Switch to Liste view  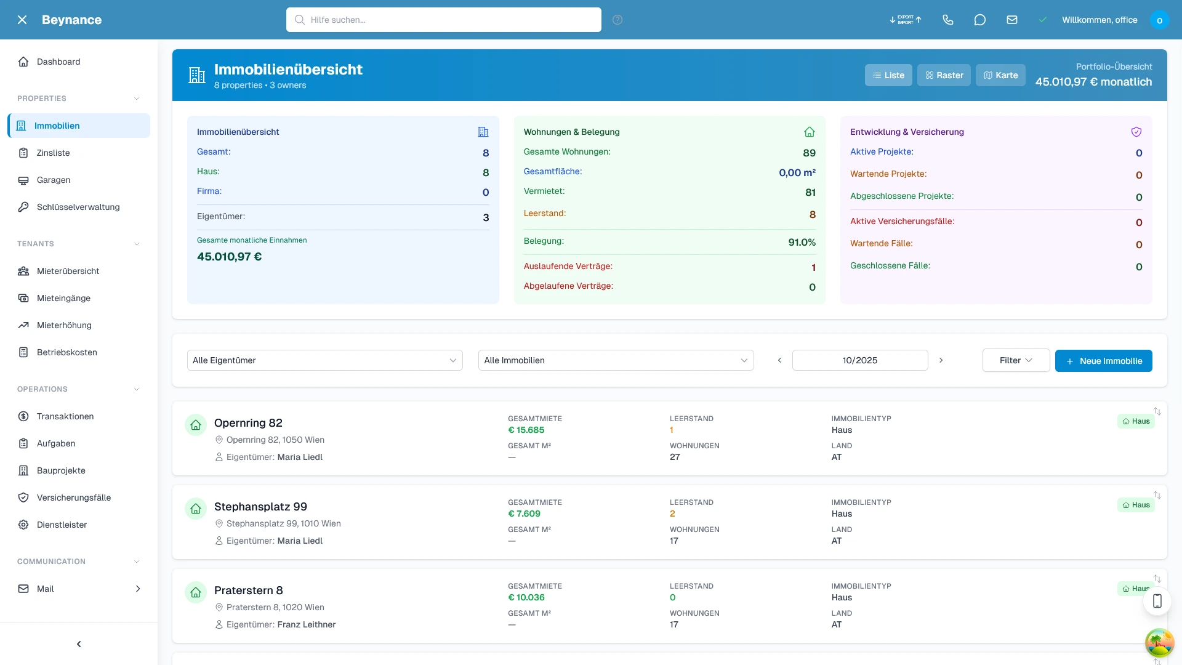point(888,75)
